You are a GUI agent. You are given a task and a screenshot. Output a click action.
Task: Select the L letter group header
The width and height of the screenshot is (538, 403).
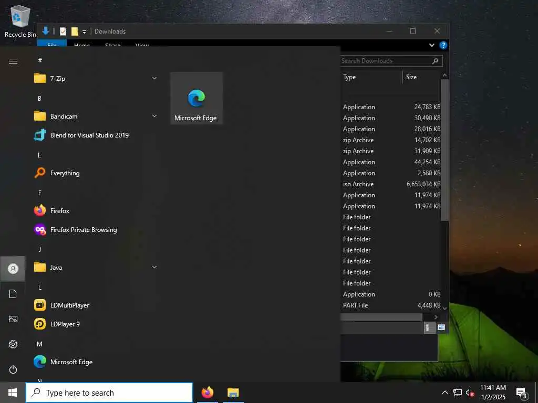click(x=40, y=287)
